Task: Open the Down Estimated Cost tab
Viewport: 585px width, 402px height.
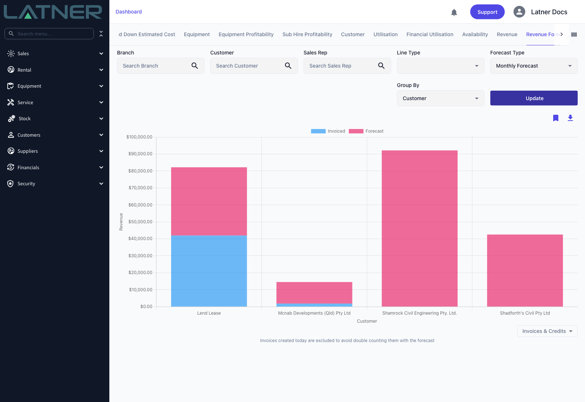Action: (147, 34)
